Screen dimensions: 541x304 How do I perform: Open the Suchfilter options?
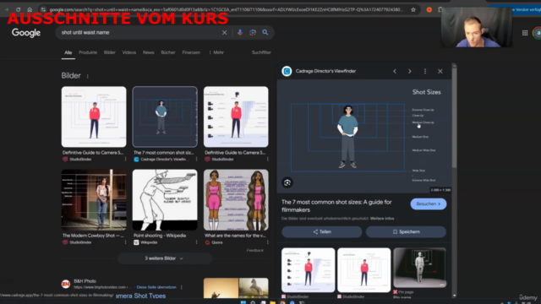[x=261, y=52]
